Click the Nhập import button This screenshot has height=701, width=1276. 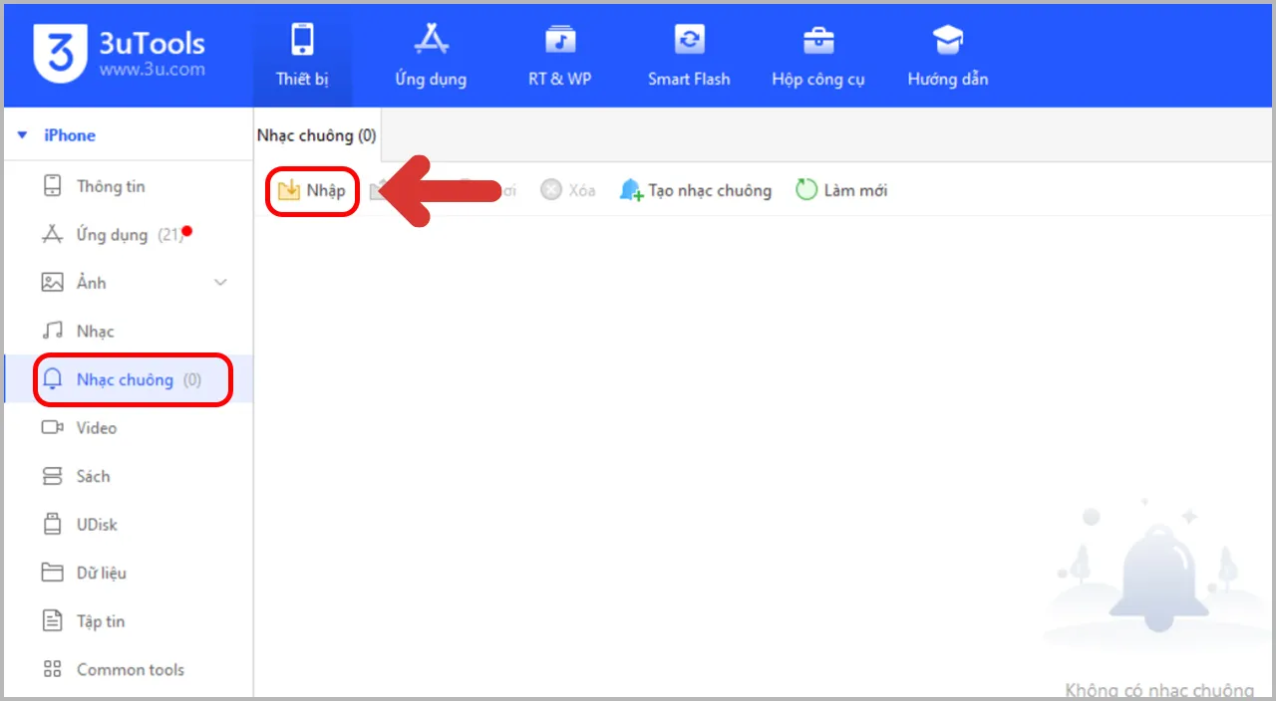(312, 190)
